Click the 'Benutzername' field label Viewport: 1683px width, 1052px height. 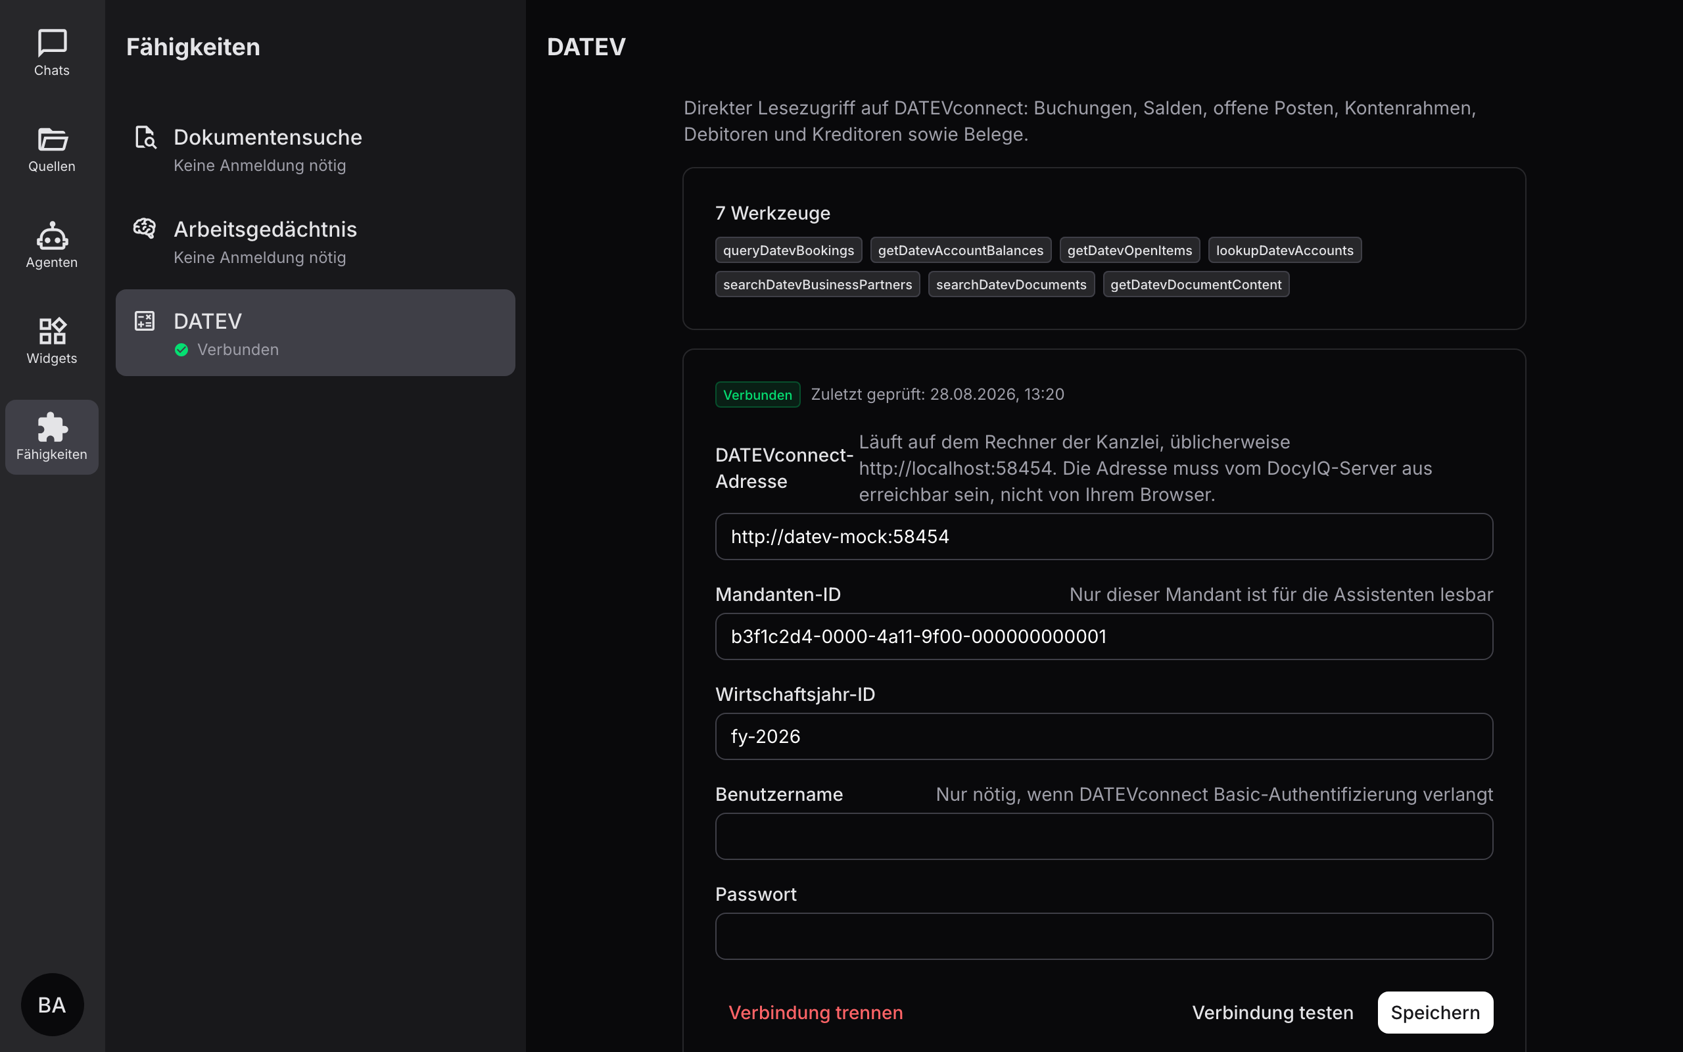779,794
